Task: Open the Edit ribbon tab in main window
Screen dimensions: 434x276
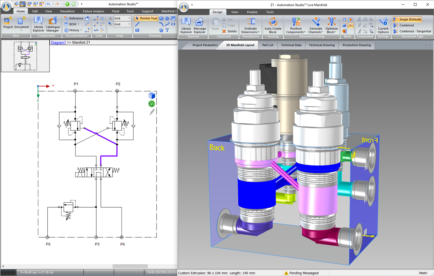Action: click(x=35, y=11)
